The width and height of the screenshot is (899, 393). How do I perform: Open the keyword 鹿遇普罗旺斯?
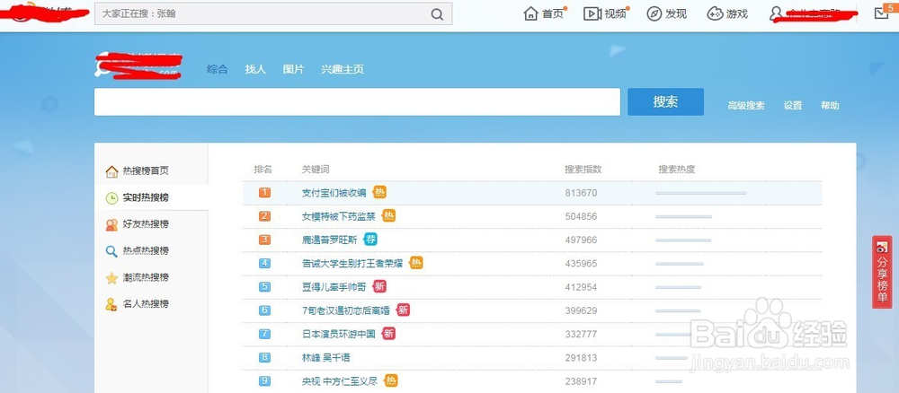pyautogui.click(x=330, y=240)
